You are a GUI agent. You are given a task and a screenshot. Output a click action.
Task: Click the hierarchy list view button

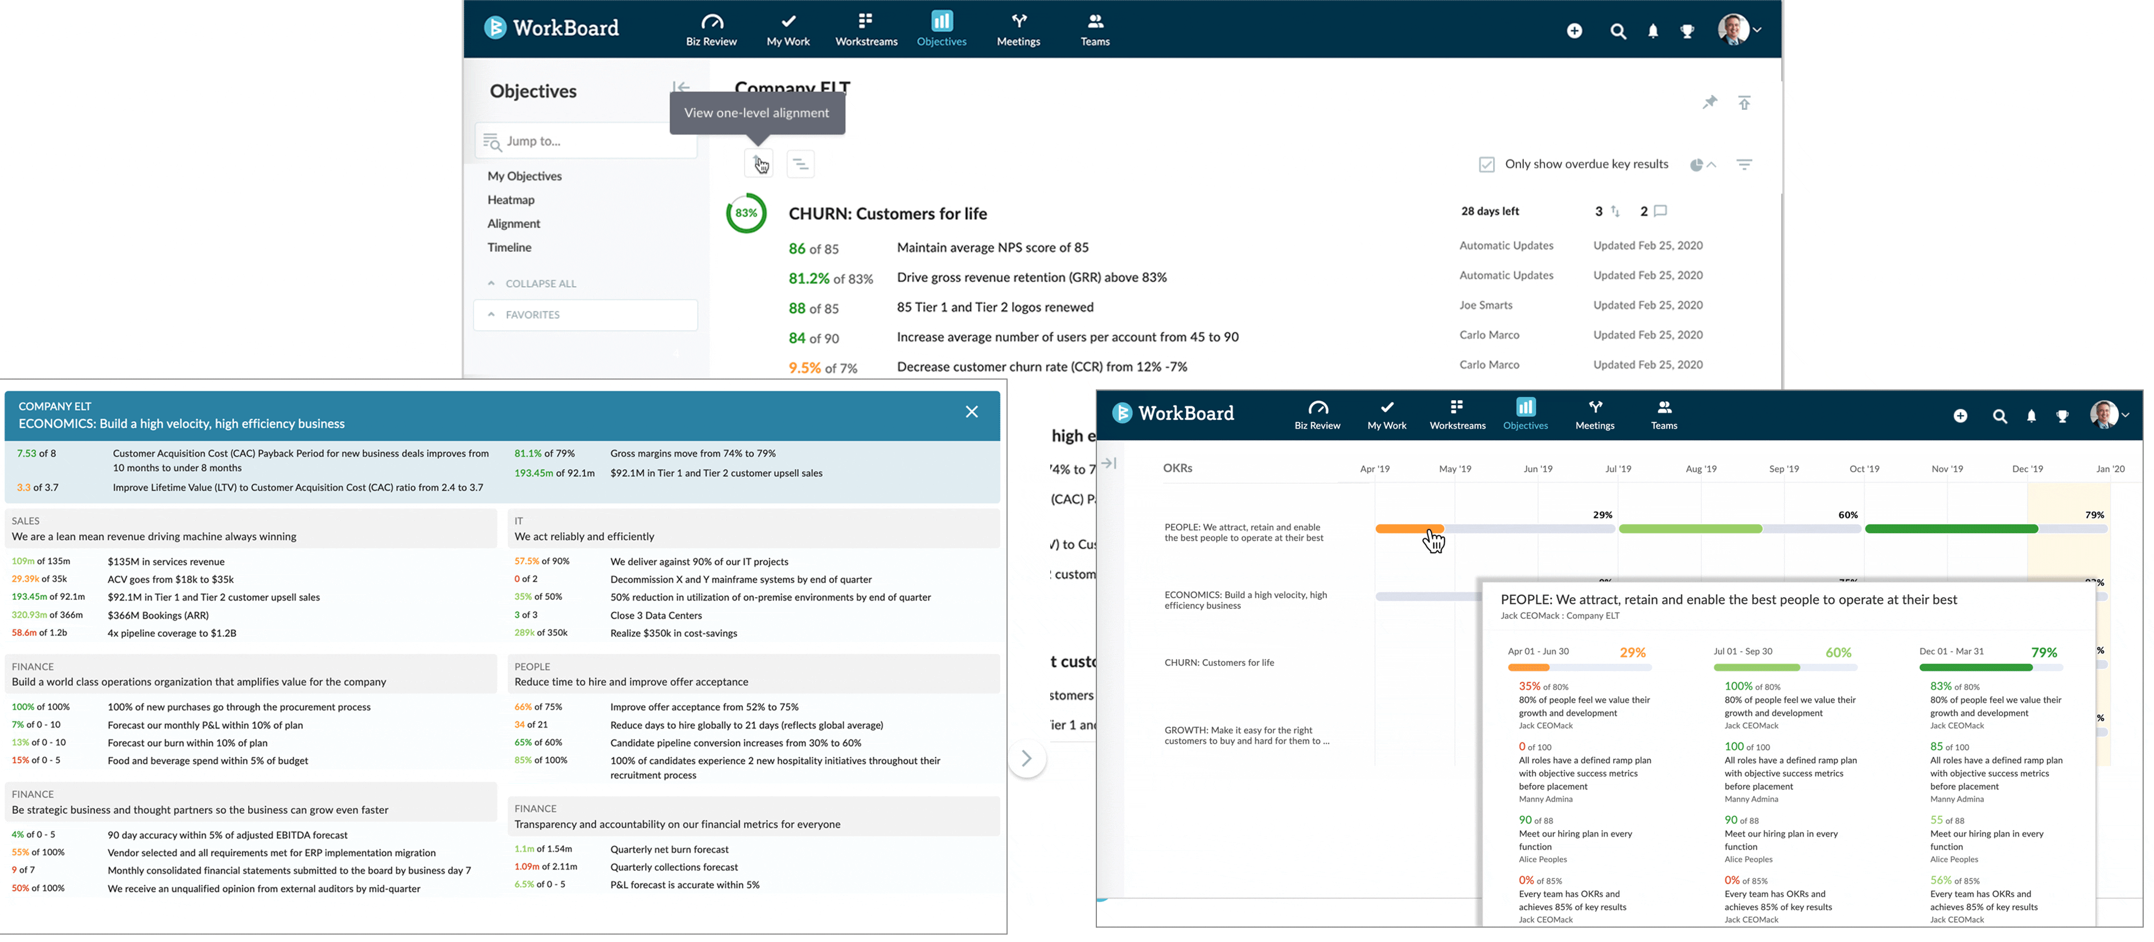click(800, 164)
